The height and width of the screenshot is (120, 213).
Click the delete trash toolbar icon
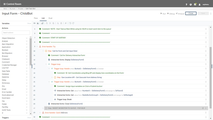point(61,23)
